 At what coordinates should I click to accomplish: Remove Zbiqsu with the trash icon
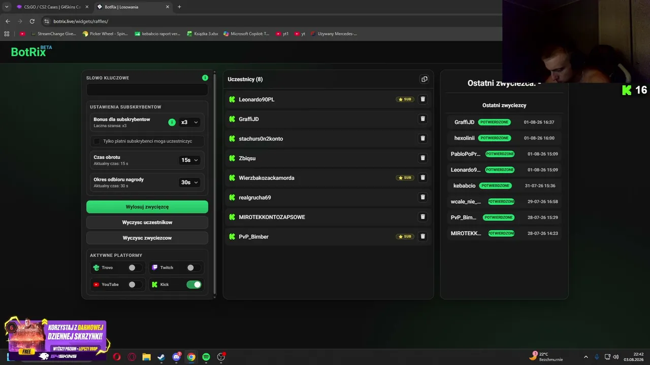(x=422, y=158)
